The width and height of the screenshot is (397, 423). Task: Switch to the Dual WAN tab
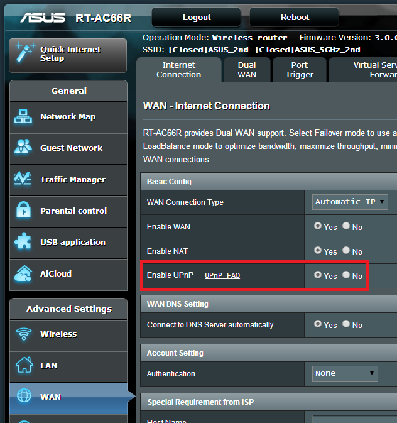pos(247,70)
